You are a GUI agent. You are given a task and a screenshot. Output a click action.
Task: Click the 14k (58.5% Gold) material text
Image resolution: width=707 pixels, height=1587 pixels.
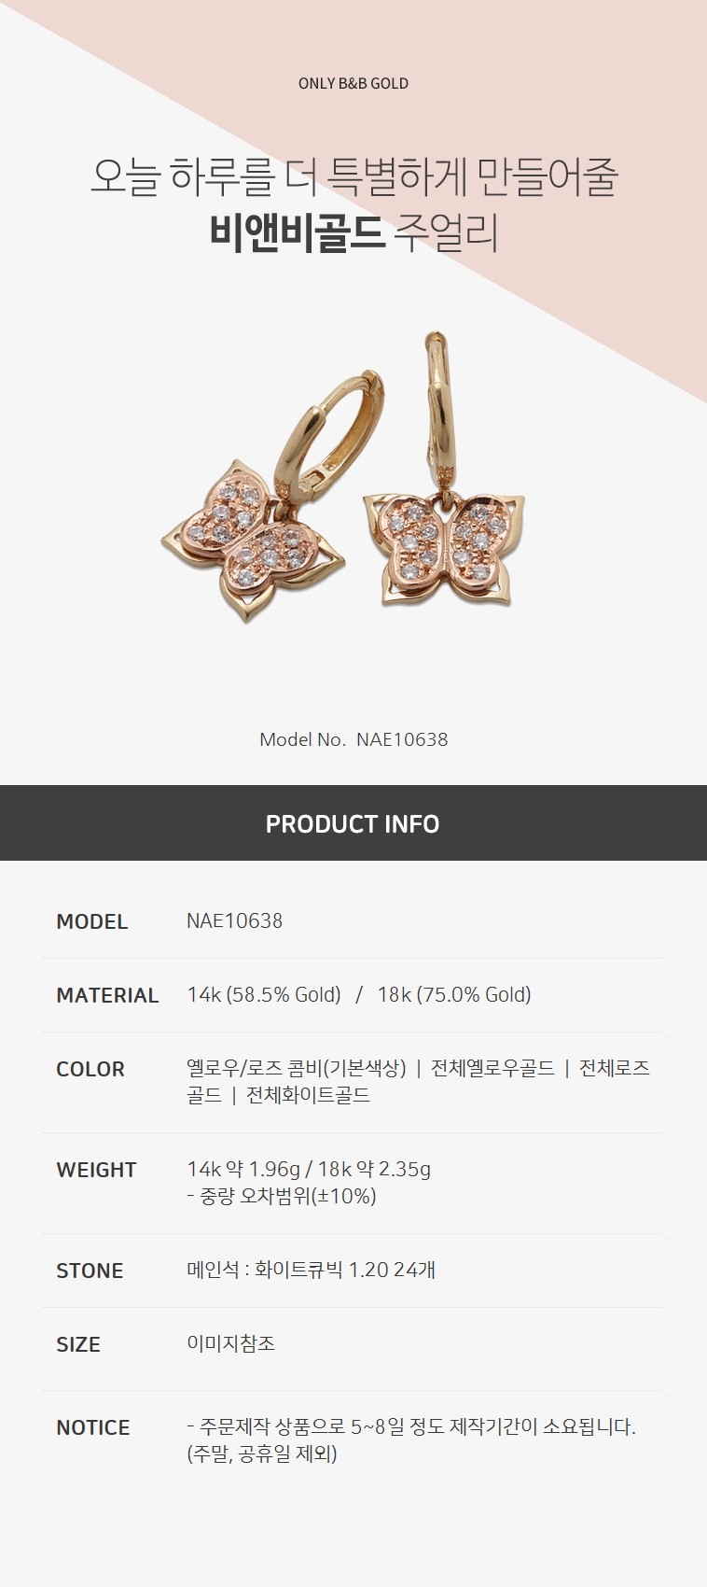coord(264,995)
